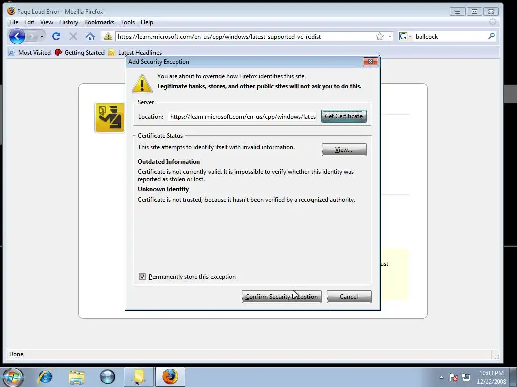The image size is (517, 387).
Task: Click the Firefox forward arrow button
Action: click(32, 36)
